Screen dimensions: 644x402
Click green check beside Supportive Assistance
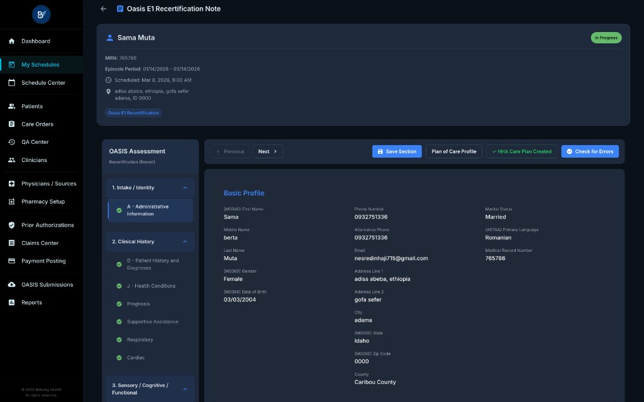119,322
